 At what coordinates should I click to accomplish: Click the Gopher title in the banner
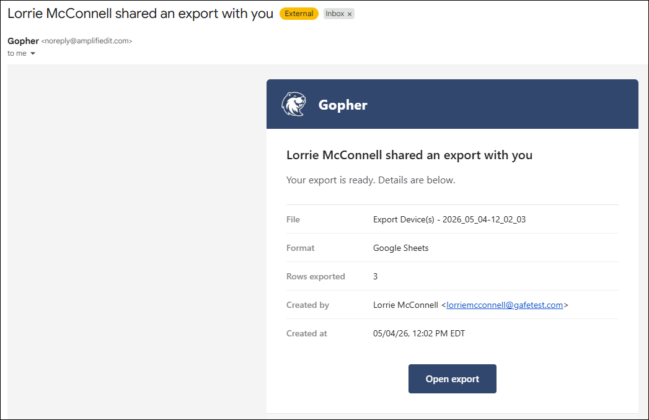(x=343, y=105)
